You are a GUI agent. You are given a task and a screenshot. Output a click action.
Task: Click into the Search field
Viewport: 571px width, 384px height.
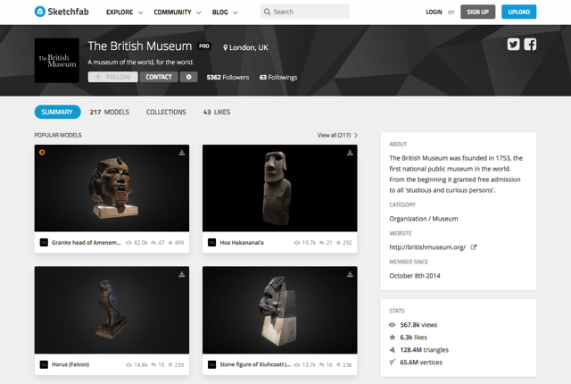[305, 12]
